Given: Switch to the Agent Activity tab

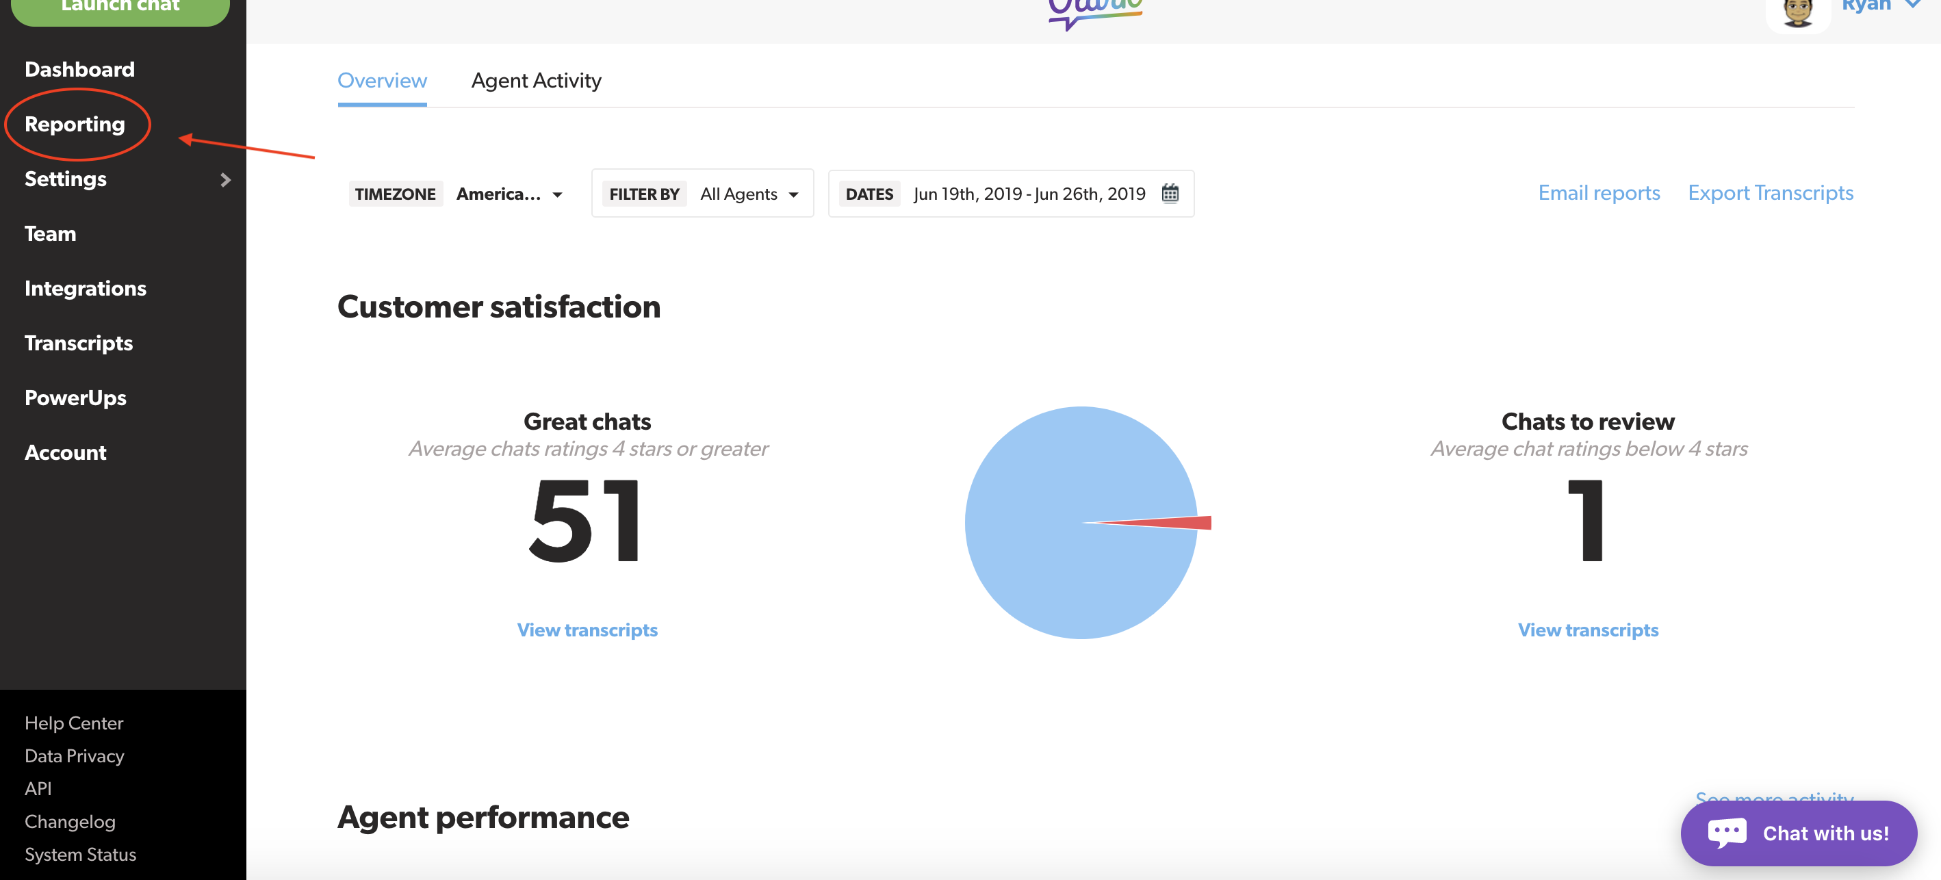Looking at the screenshot, I should click(537, 80).
